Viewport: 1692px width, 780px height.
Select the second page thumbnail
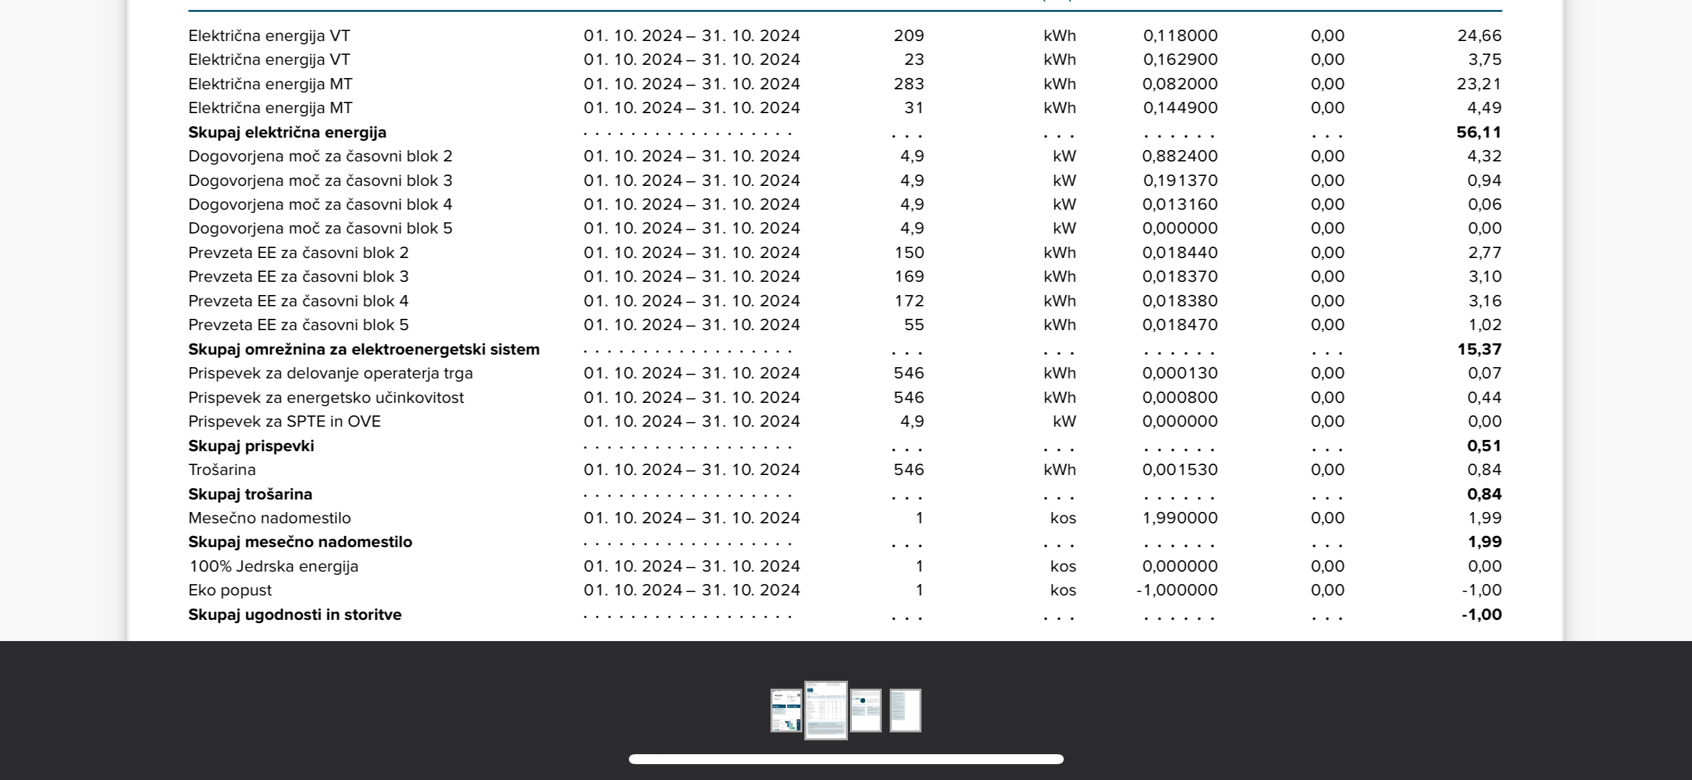(826, 711)
